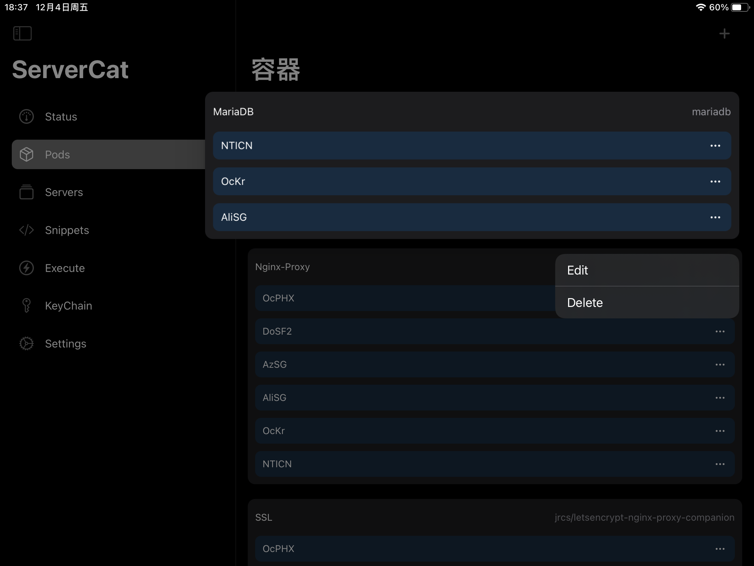Open Snippets code-bracket icon
The width and height of the screenshot is (754, 566).
pyautogui.click(x=27, y=230)
